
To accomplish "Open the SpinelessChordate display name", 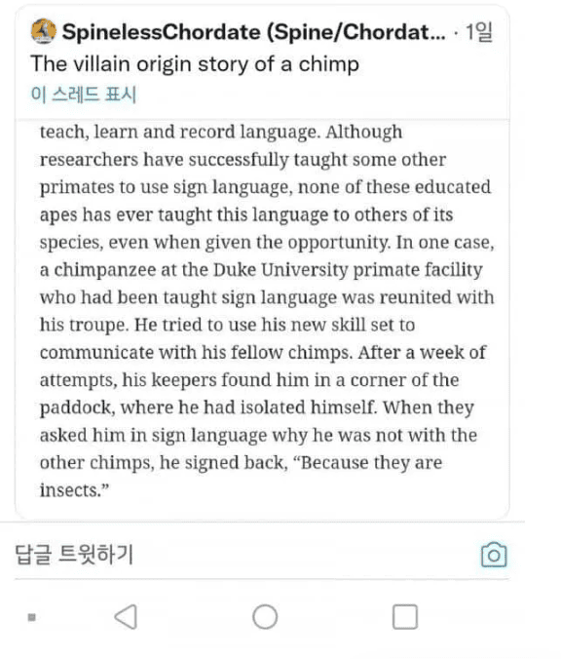I will coord(162,32).
